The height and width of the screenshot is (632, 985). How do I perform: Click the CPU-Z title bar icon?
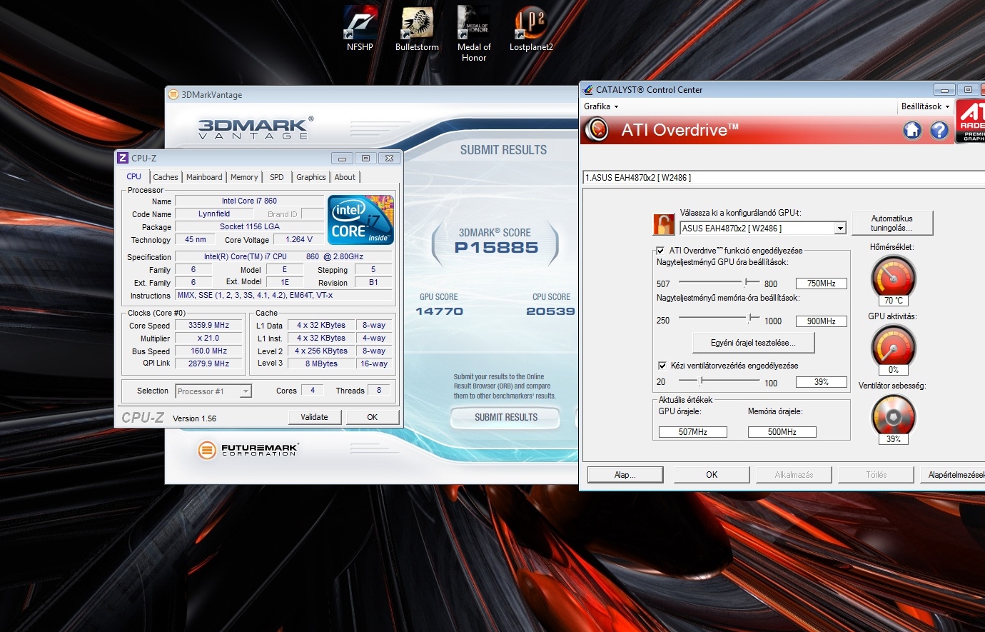pyautogui.click(x=123, y=158)
